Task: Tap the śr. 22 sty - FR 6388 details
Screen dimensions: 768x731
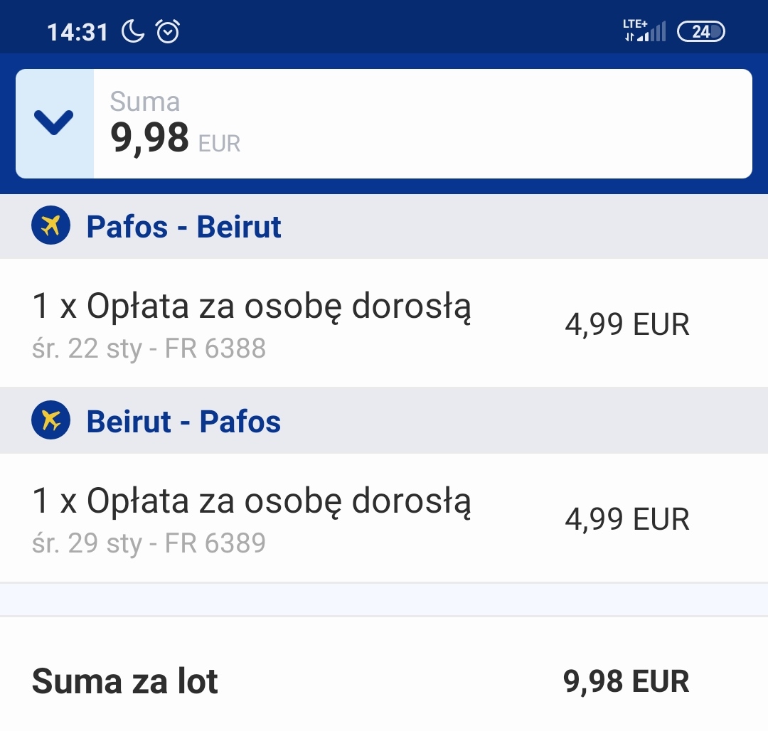Action: click(149, 348)
